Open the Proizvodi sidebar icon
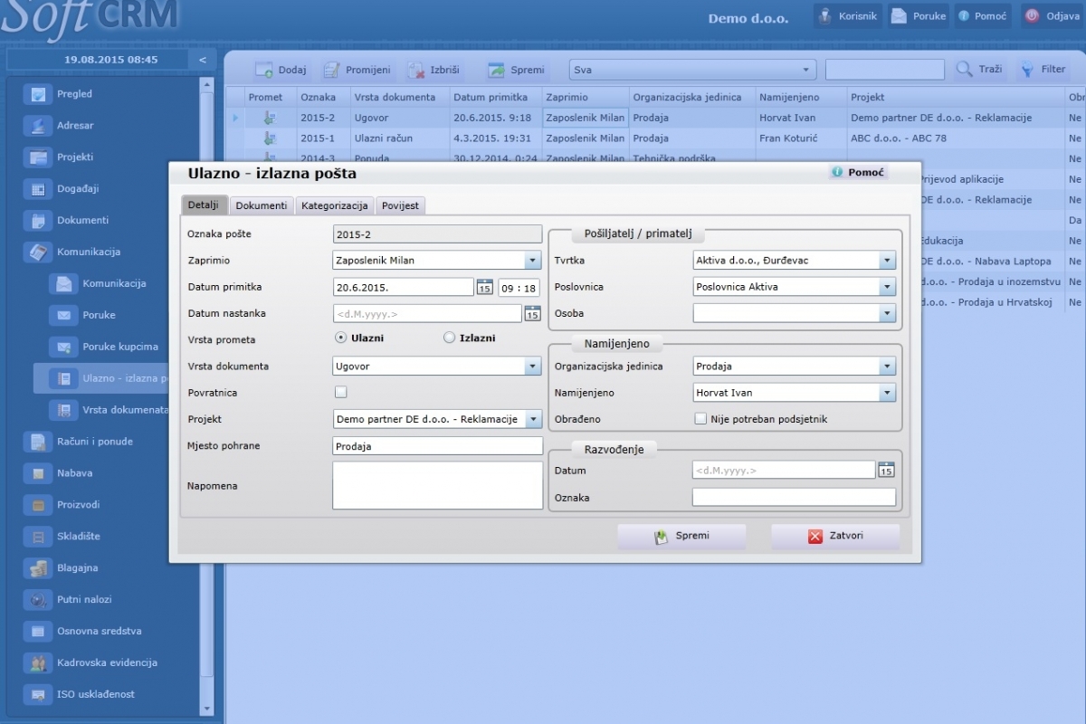Viewport: 1086px width, 724px height. click(x=38, y=505)
